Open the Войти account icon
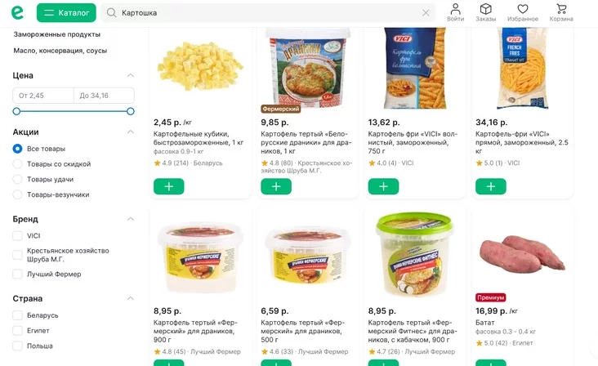The image size is (598, 366). point(455,9)
